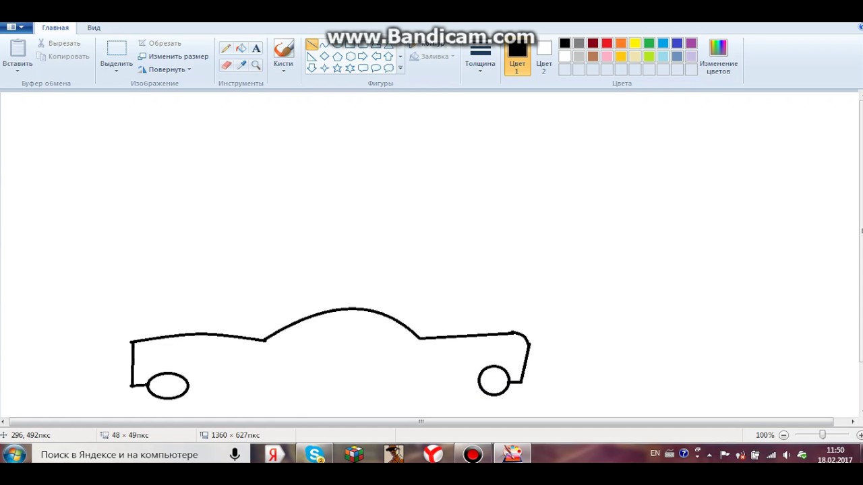Choose the Diamond shape
This screenshot has height=485, width=863.
pos(324,57)
